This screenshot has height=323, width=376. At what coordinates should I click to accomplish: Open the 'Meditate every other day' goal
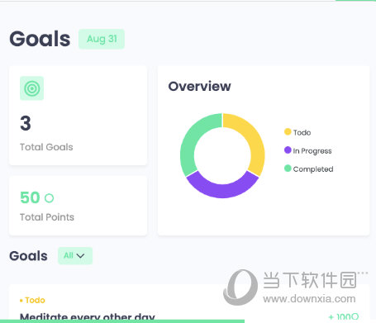[88, 317]
